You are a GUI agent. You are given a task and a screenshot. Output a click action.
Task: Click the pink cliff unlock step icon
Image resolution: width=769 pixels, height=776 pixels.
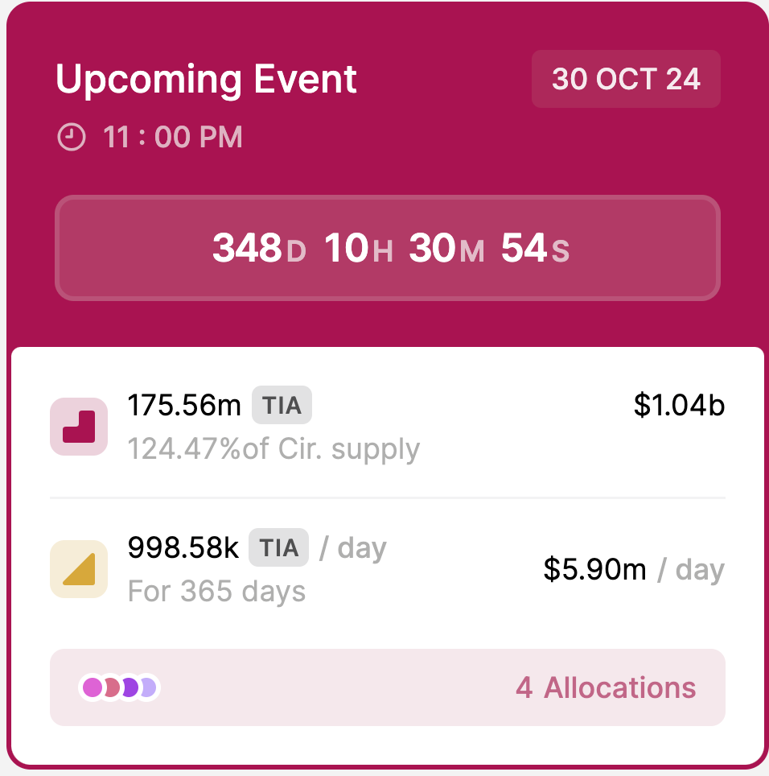pos(79,427)
